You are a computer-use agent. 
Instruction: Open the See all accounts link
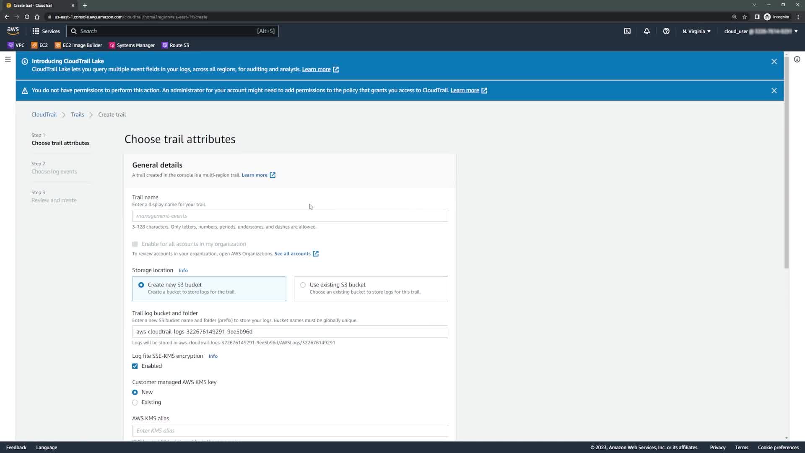pyautogui.click(x=292, y=254)
